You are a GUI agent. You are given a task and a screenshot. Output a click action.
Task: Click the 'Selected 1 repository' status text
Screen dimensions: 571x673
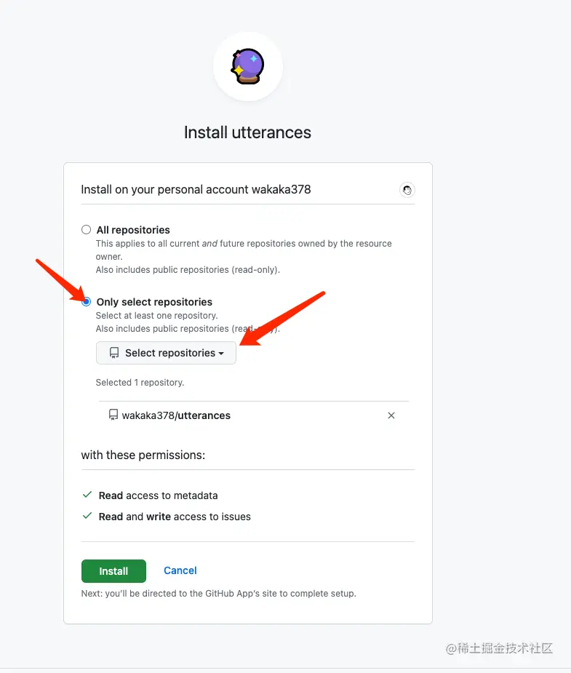pyautogui.click(x=140, y=383)
